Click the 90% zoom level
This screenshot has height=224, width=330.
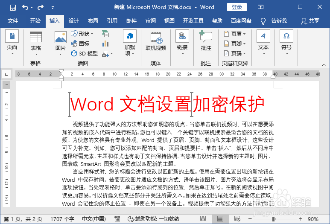tap(313, 219)
